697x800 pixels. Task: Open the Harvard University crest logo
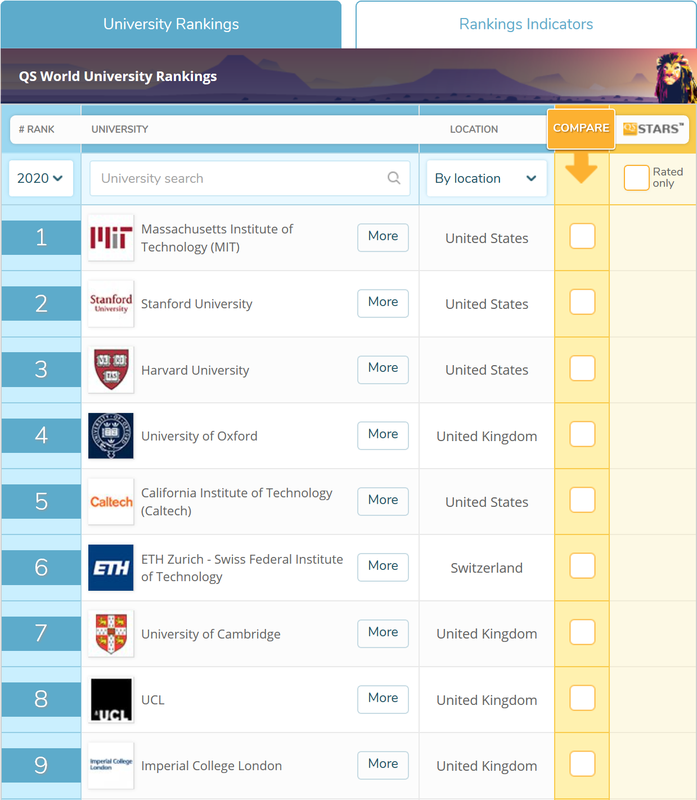pyautogui.click(x=111, y=369)
